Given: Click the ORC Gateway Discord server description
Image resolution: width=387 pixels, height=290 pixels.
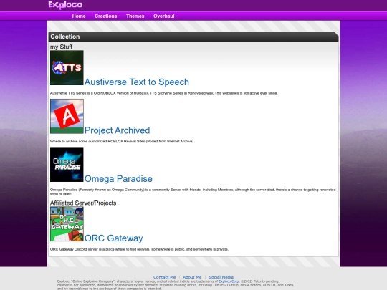Looking at the screenshot, I should 139,249.
